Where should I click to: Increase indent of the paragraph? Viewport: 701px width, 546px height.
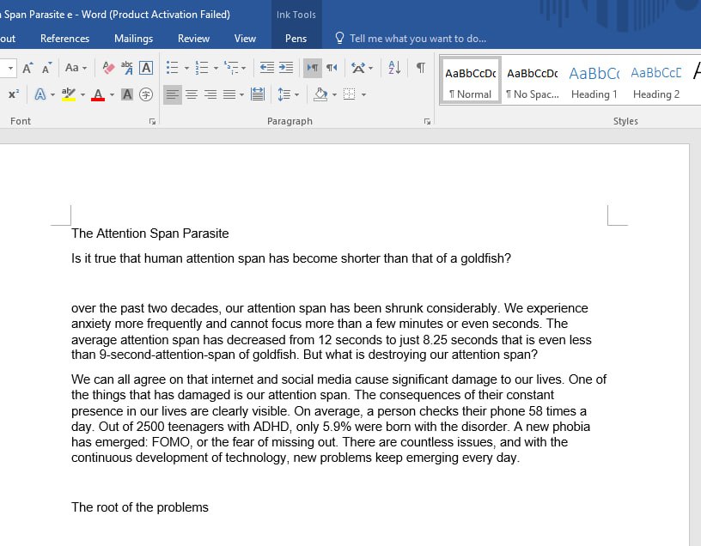[x=286, y=67]
